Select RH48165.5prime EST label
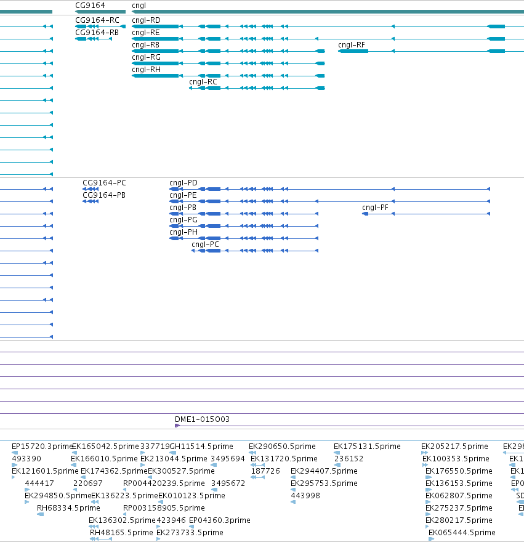The width and height of the screenshot is (524, 542). pos(121,533)
